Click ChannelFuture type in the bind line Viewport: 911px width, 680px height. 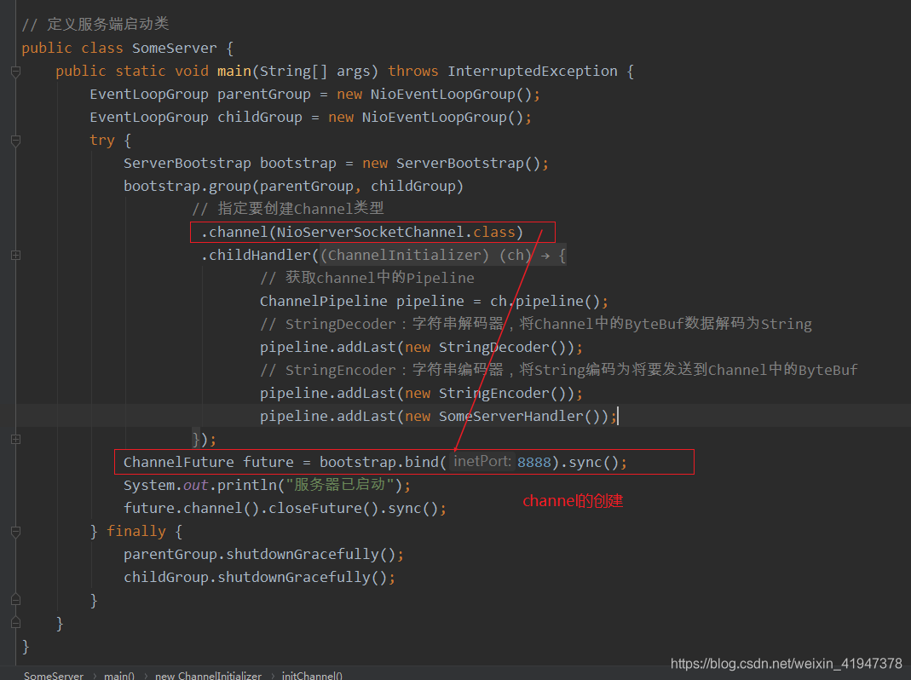coord(179,463)
